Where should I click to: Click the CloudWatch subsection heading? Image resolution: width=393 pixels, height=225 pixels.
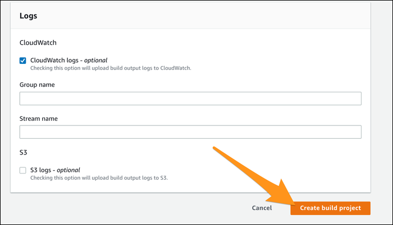coord(38,42)
